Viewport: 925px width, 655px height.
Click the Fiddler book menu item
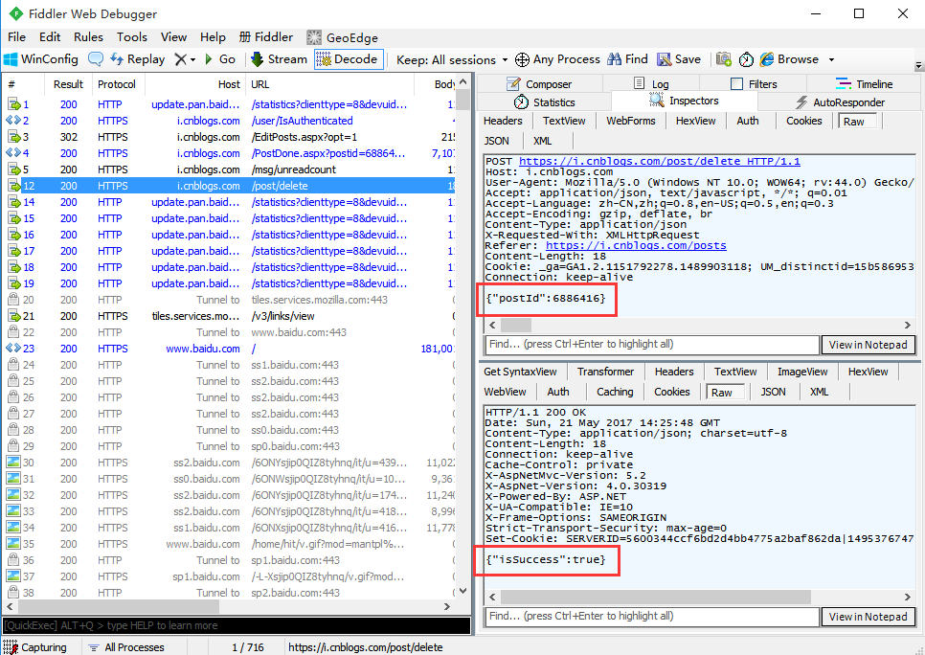click(265, 37)
